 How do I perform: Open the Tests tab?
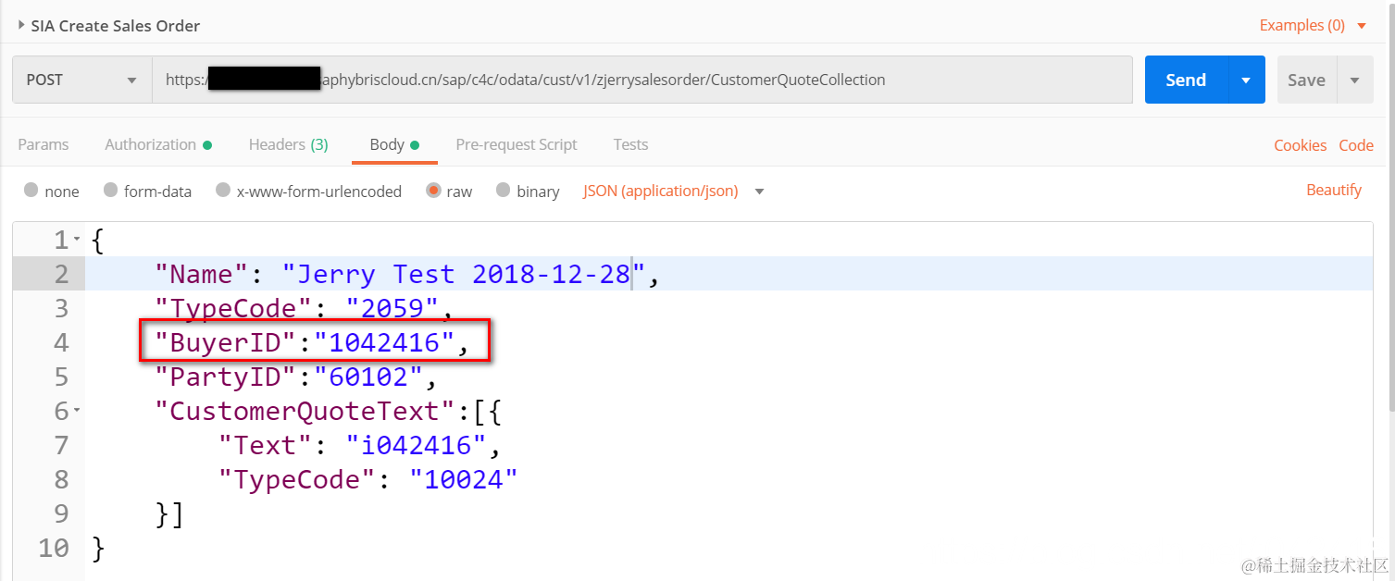pyautogui.click(x=630, y=144)
